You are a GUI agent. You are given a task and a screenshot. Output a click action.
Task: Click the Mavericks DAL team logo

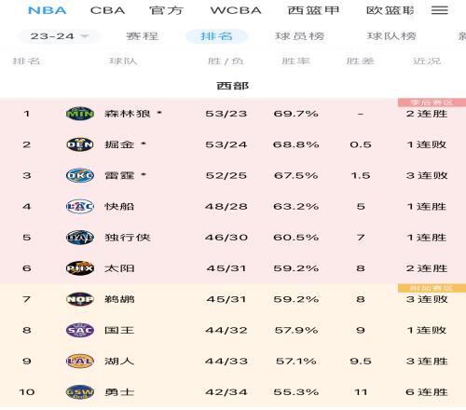point(80,238)
